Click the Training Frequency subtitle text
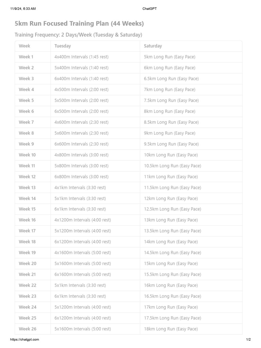This screenshot has width=261, height=348. point(79,35)
